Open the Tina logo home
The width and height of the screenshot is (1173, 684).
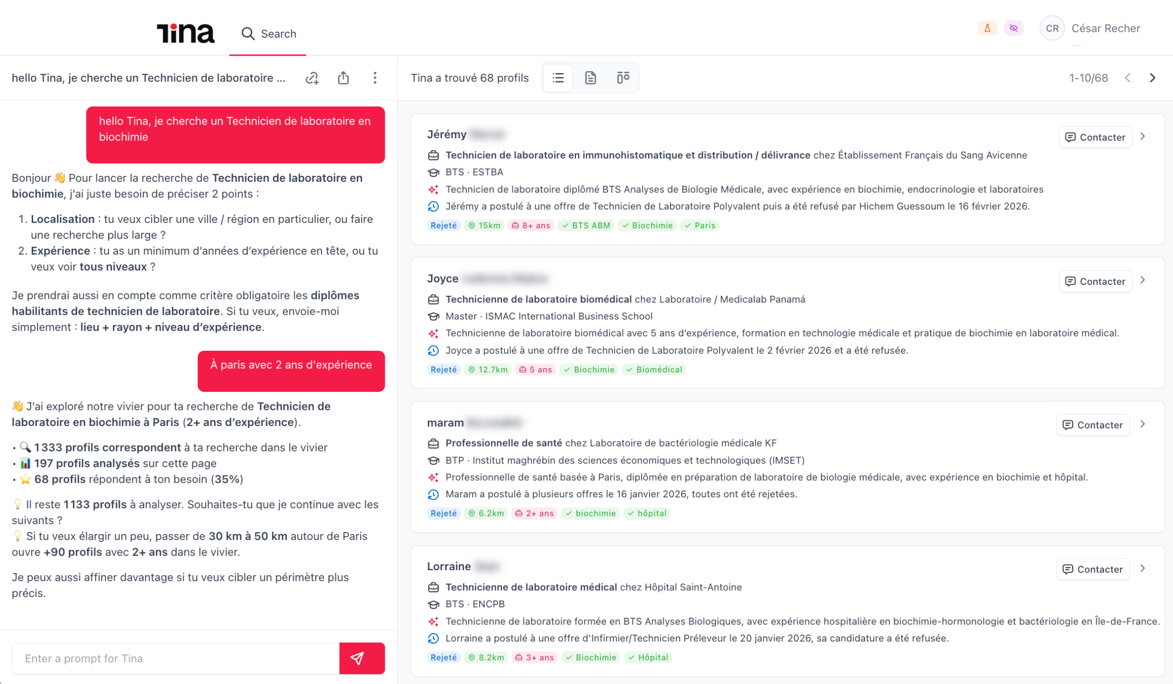(185, 33)
